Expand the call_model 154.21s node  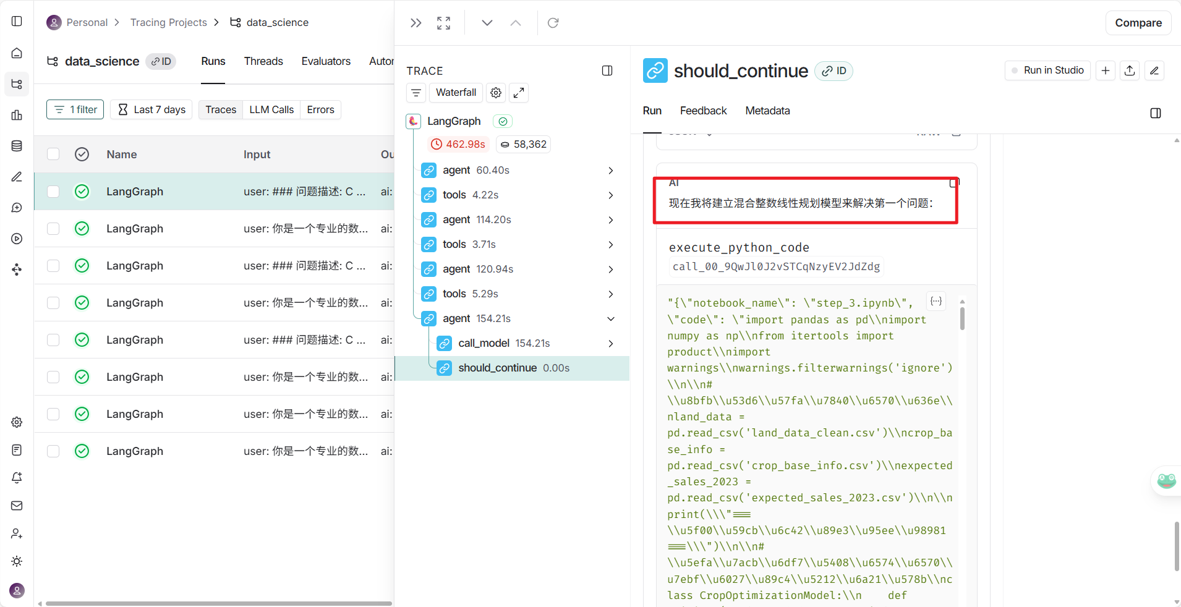point(611,344)
